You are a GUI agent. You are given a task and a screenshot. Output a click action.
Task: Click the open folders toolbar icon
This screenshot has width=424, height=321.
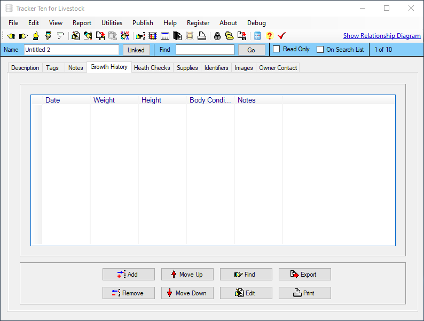tap(230, 36)
